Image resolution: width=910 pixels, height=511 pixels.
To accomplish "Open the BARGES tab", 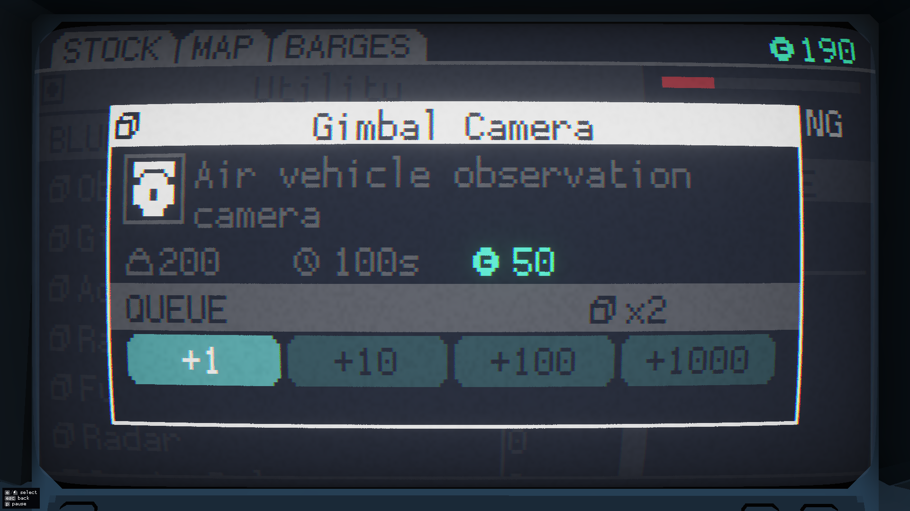I will (x=348, y=46).
